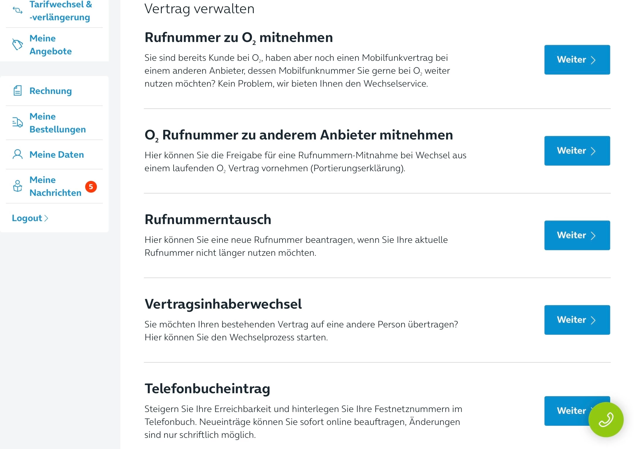Viewport: 634px width, 449px height.
Task: Click the Meine Nachrichten mailbox icon
Action: (18, 186)
